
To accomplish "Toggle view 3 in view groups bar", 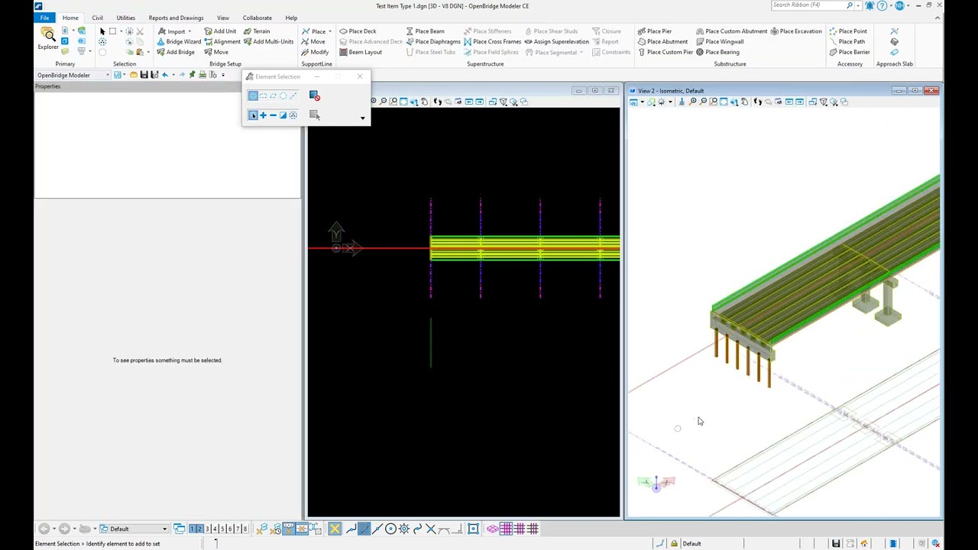I will 208,529.
